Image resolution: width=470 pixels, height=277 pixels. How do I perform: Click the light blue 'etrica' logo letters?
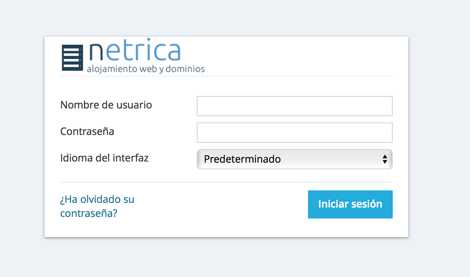point(144,52)
